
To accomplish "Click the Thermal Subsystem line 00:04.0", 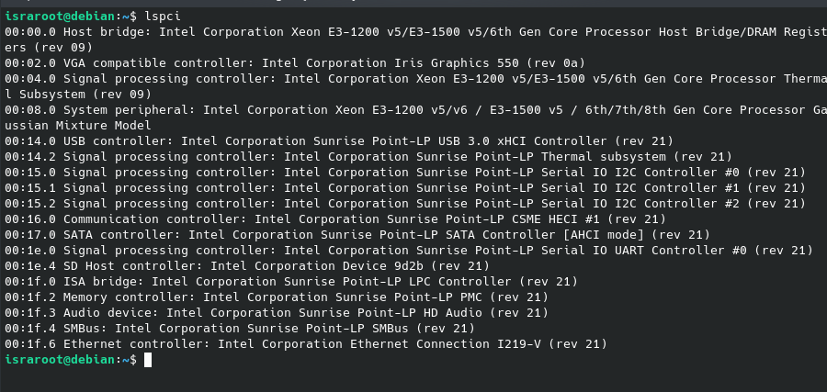I will (415, 86).
